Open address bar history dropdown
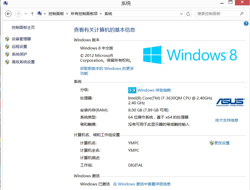Screen dimensions: 250x190 pos(181,14)
